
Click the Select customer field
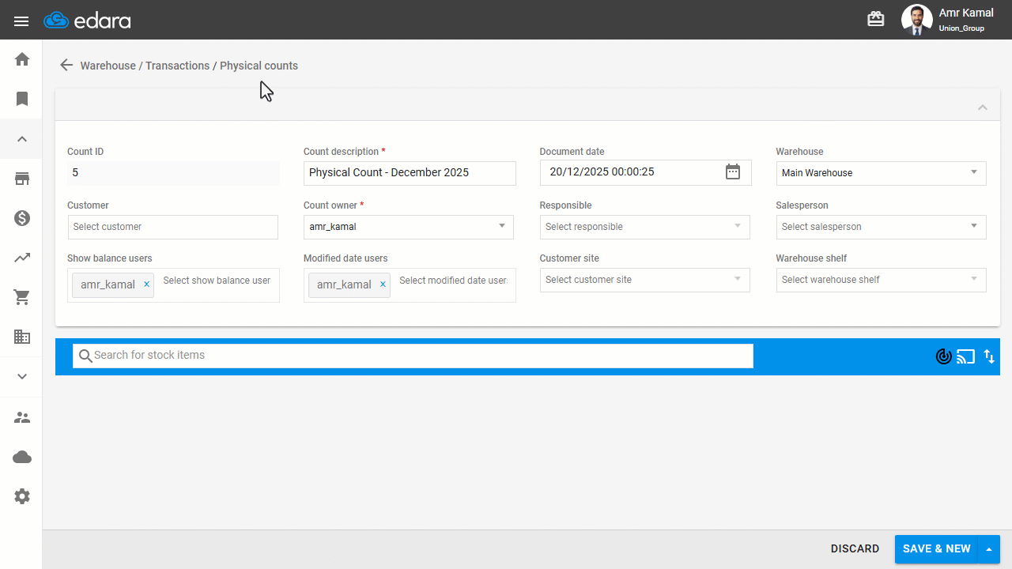click(173, 227)
